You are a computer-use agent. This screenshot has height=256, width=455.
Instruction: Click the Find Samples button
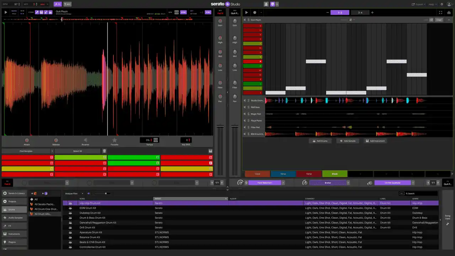[26, 151]
